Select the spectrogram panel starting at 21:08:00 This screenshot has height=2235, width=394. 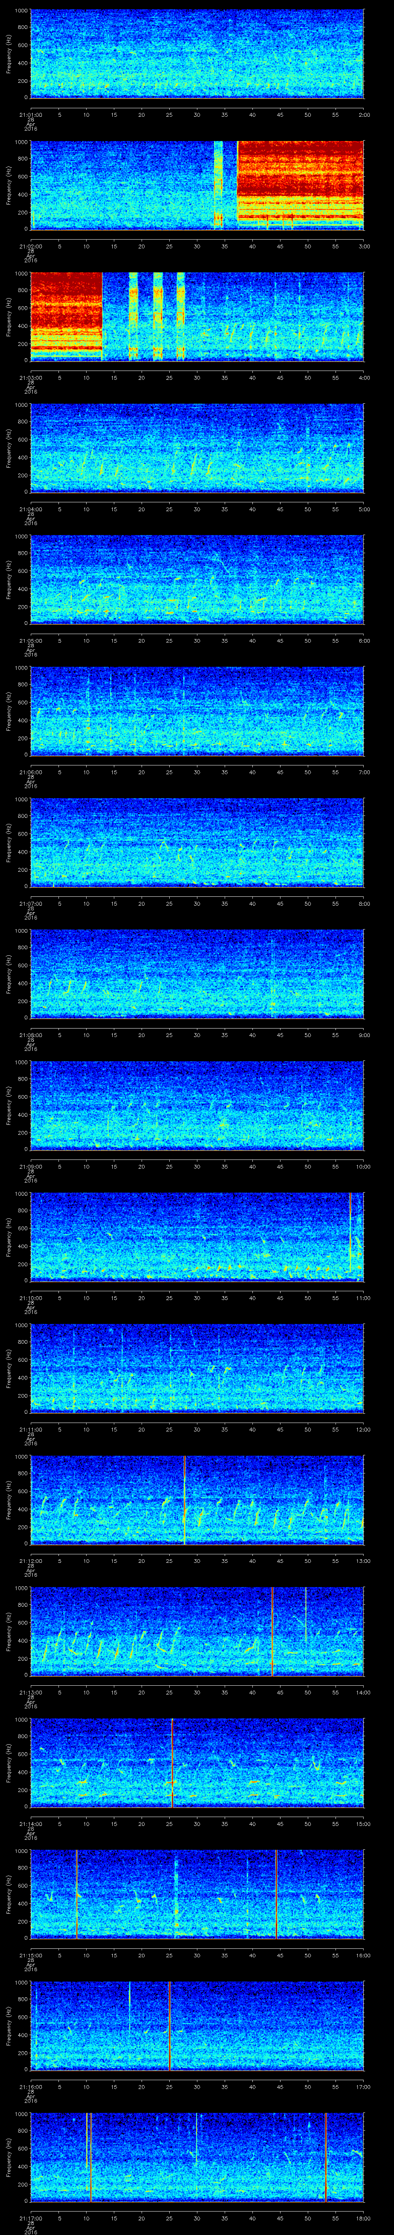point(197,973)
